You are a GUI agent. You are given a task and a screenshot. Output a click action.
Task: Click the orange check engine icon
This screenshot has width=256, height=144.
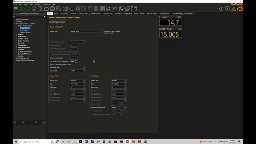tap(240, 9)
